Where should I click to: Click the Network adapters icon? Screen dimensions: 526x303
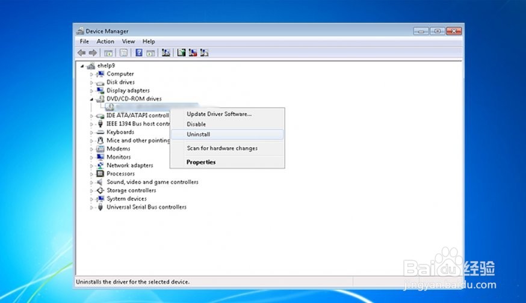[x=100, y=165]
